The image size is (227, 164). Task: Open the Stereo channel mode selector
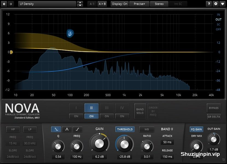[x=159, y=4]
